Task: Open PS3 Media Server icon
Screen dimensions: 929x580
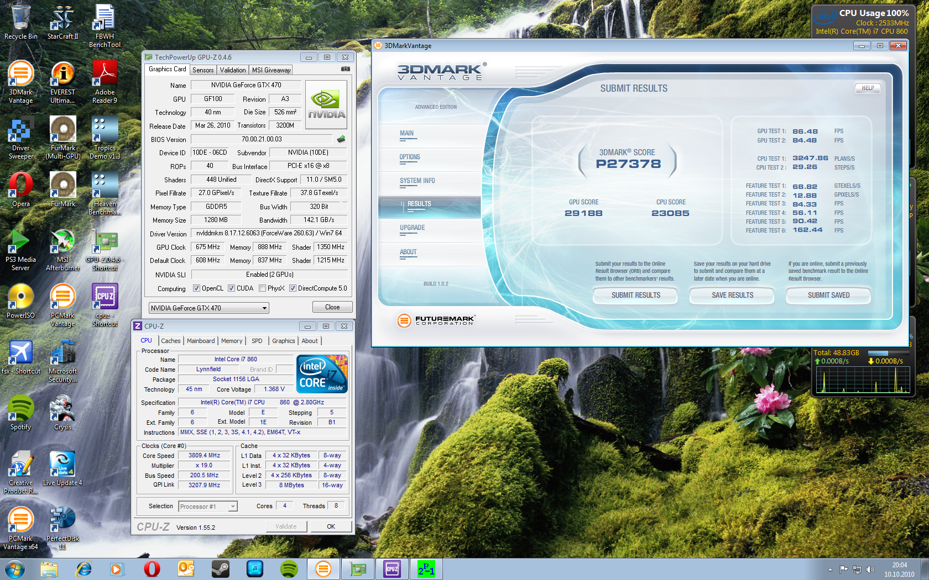Action: [21, 250]
